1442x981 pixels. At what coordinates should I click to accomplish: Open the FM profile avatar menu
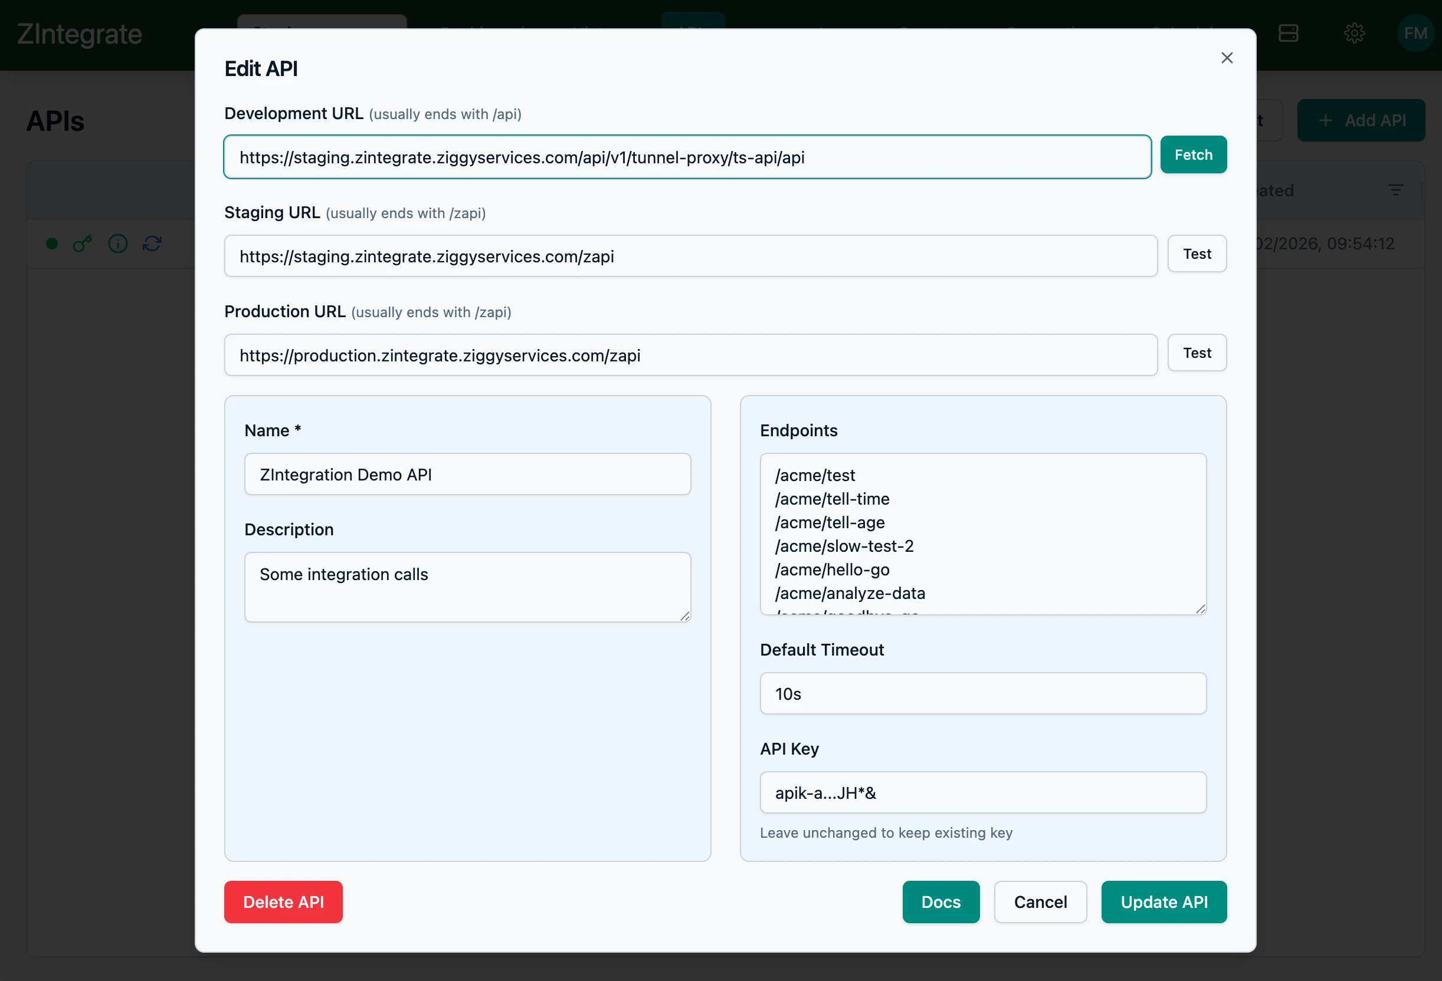point(1415,34)
